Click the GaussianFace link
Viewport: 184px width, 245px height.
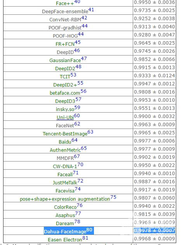click(65, 60)
